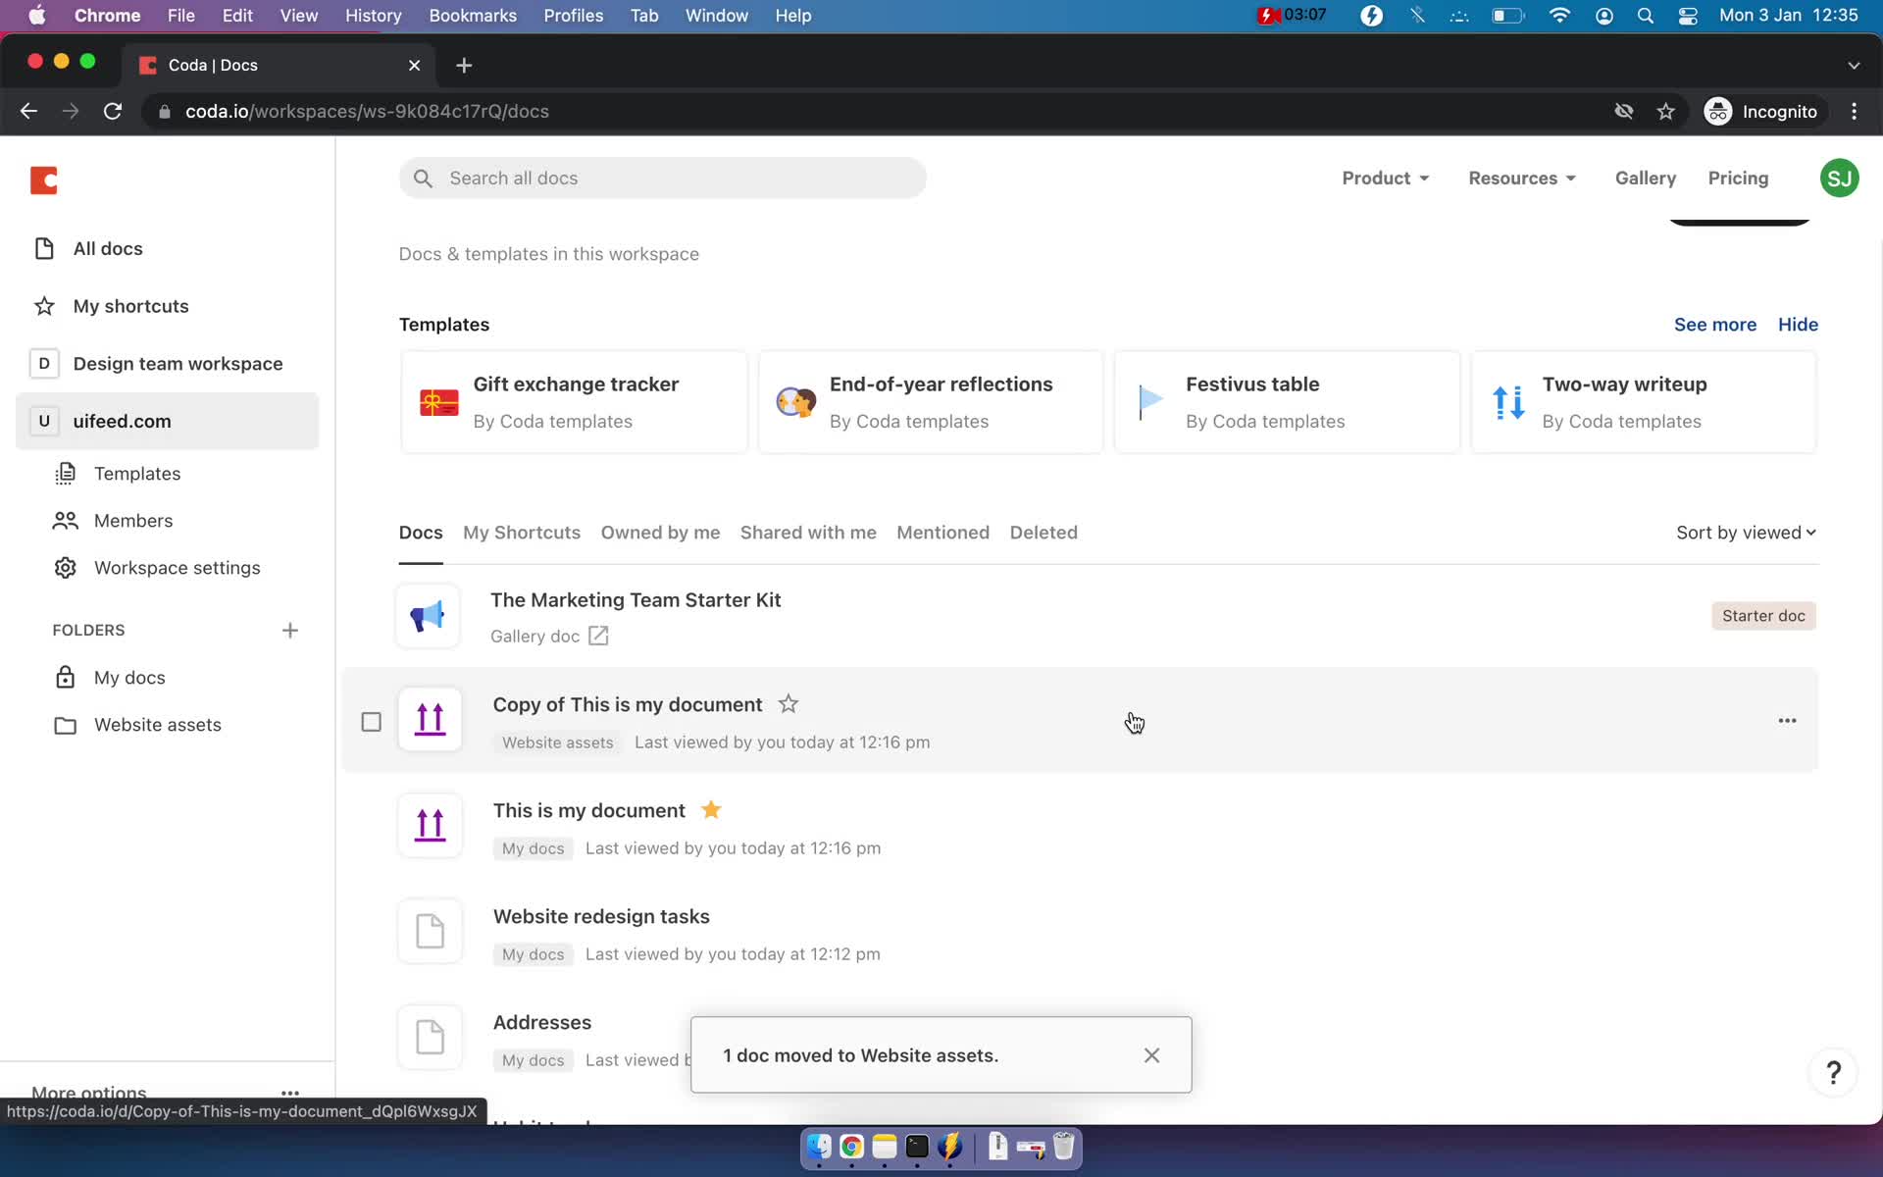Dismiss the doc moved notification
1883x1177 pixels.
point(1151,1055)
